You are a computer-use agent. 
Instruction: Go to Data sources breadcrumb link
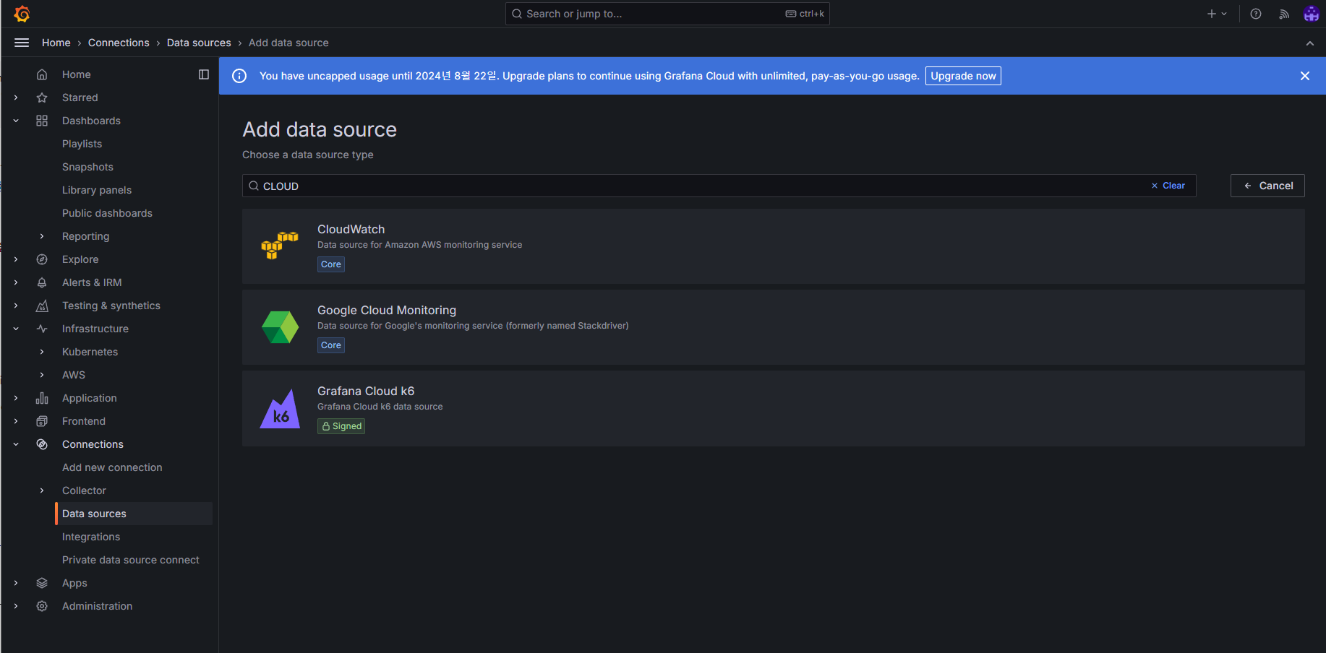tap(199, 43)
